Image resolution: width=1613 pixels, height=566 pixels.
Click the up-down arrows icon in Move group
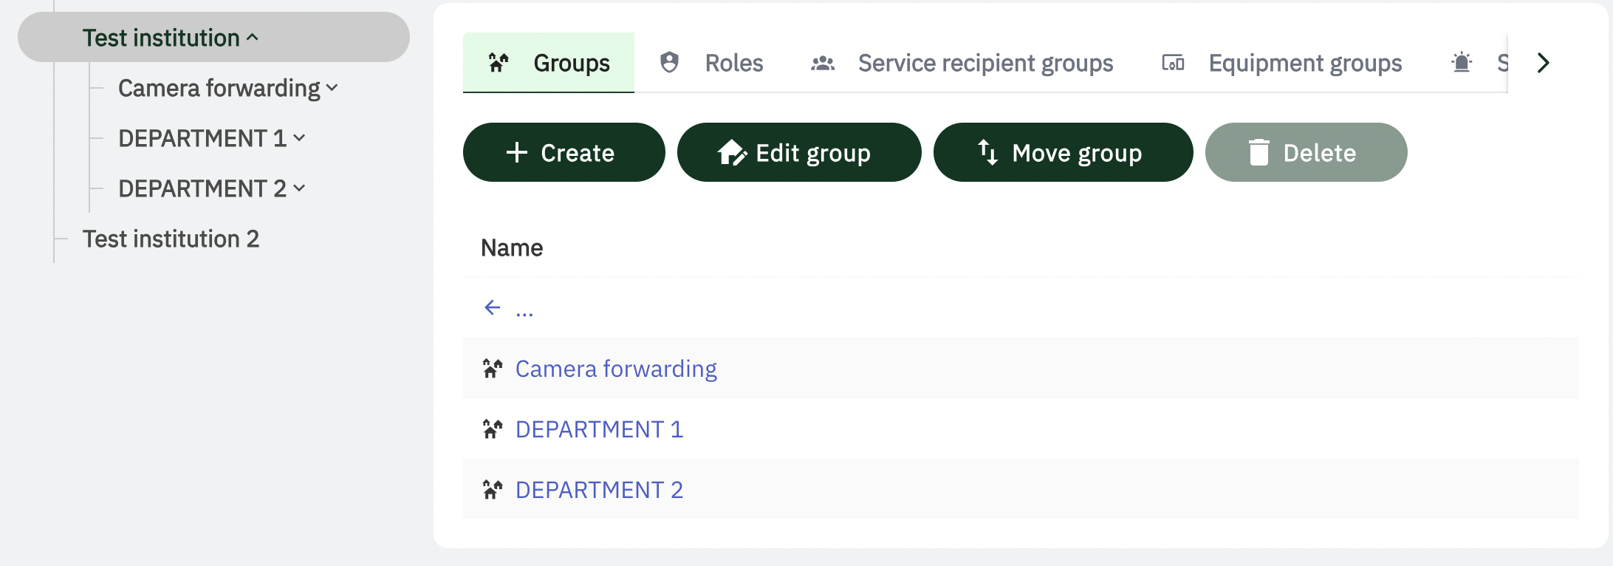pyautogui.click(x=987, y=152)
